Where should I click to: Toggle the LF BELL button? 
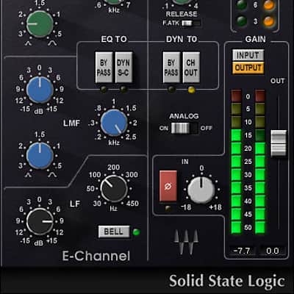click(x=114, y=232)
